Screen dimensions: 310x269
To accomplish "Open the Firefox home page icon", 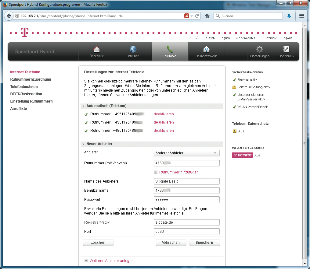I will [x=207, y=16].
